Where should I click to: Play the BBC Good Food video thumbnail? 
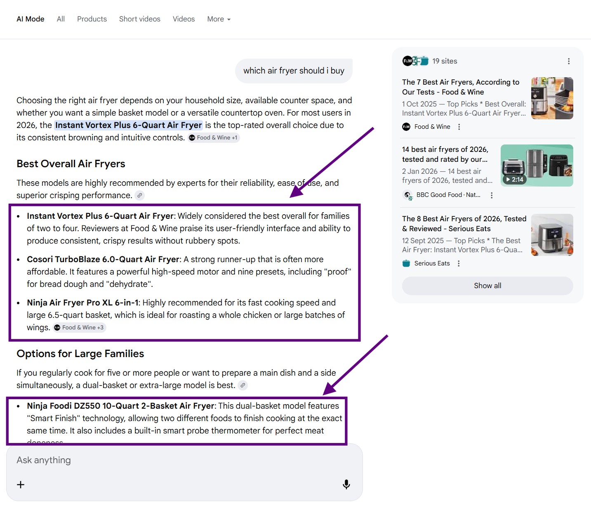point(537,166)
